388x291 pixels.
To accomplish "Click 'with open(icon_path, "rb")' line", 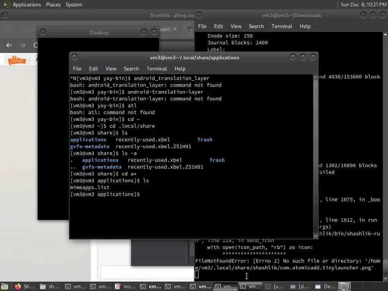I will tap(260, 247).
